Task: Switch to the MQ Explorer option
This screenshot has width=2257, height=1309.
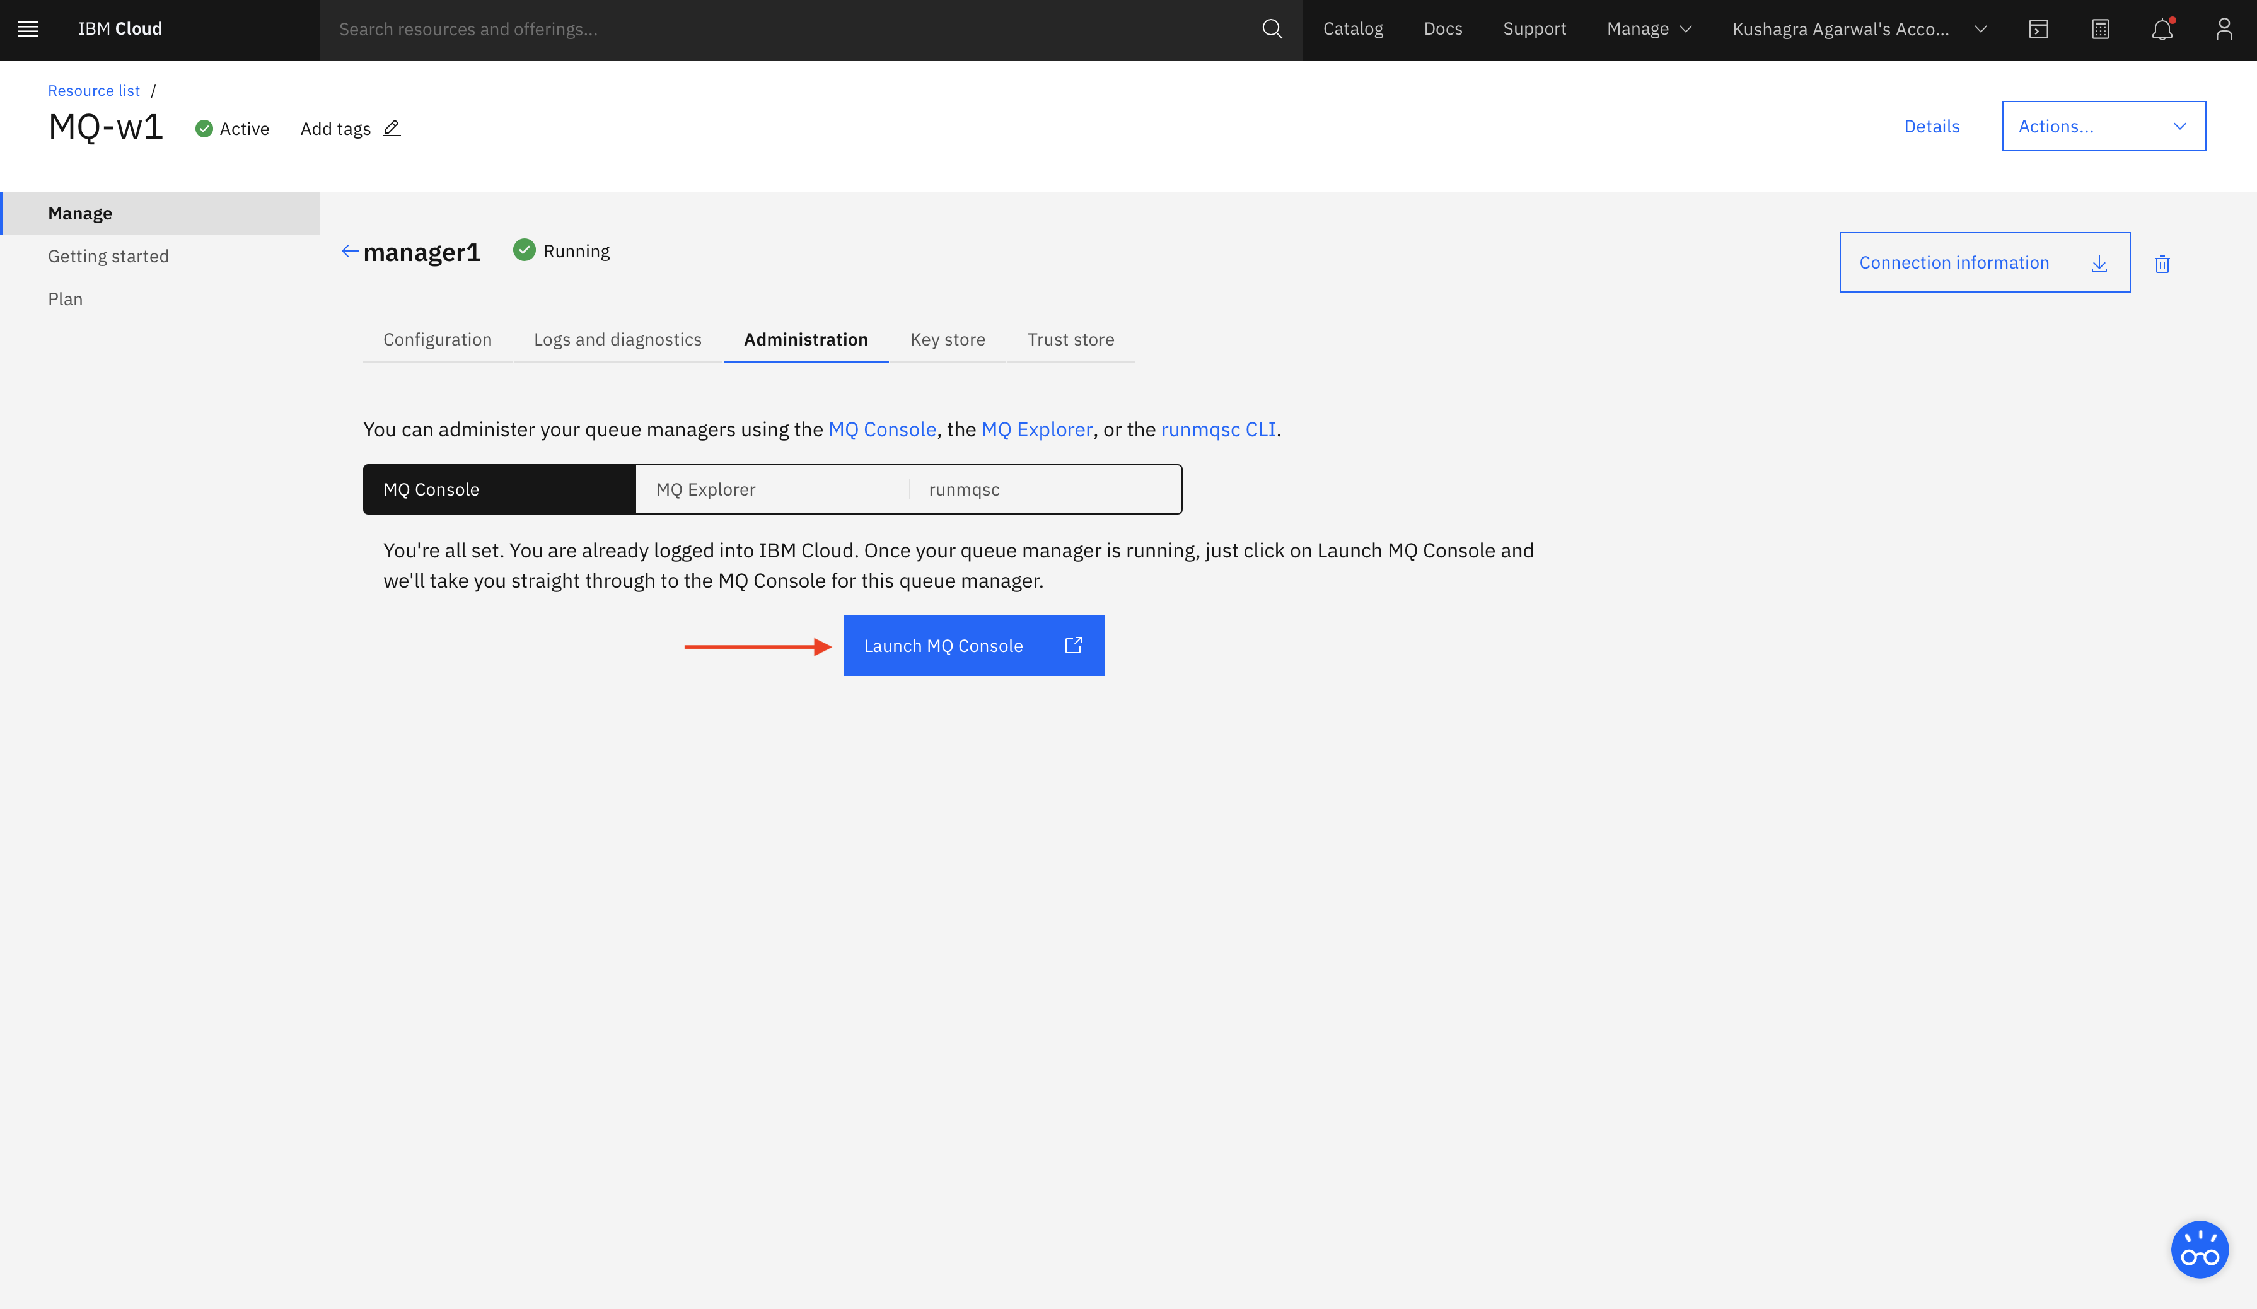Action: [x=771, y=489]
